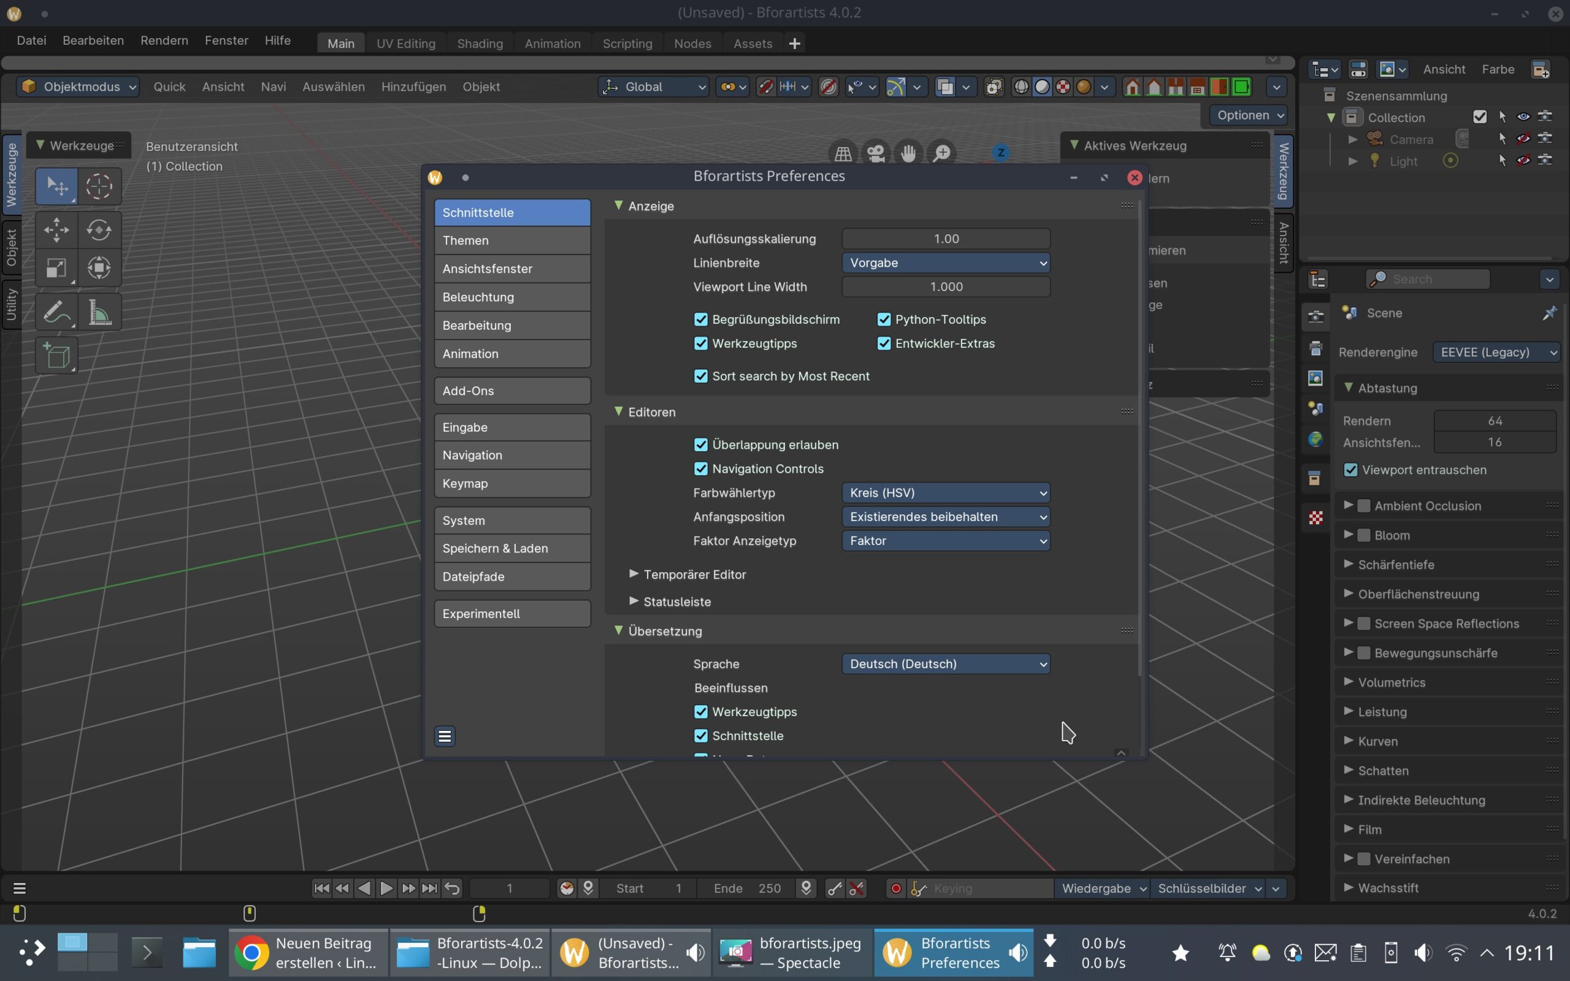Switch to Scripting workspace tab
Viewport: 1570px width, 981px height.
pyautogui.click(x=627, y=44)
